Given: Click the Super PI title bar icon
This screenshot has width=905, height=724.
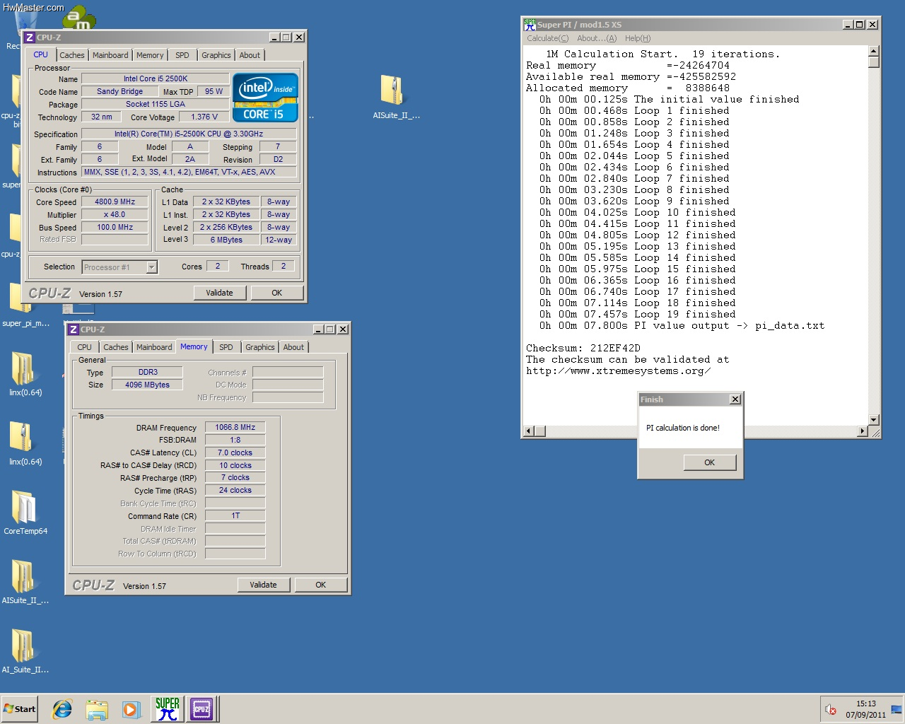Looking at the screenshot, I should pyautogui.click(x=530, y=24).
